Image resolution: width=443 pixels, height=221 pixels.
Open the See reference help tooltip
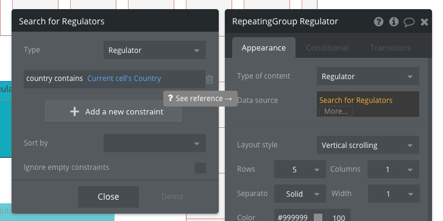tap(200, 99)
